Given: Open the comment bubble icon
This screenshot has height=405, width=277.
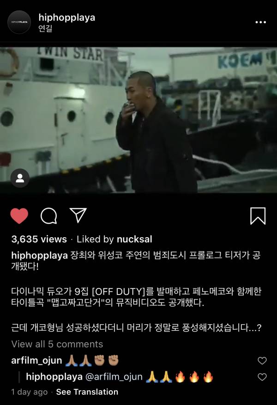Looking at the screenshot, I should pos(49,216).
